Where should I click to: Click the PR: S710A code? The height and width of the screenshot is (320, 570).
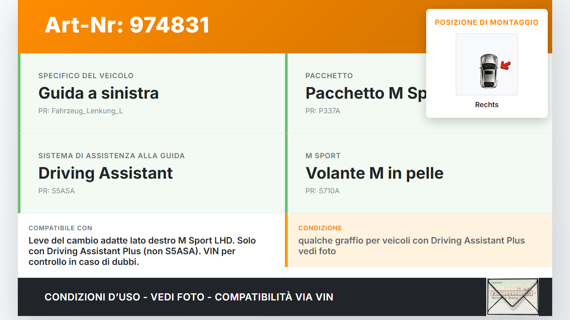(x=322, y=191)
